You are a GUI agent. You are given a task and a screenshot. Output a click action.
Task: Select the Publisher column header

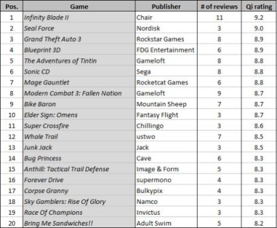click(x=166, y=6)
